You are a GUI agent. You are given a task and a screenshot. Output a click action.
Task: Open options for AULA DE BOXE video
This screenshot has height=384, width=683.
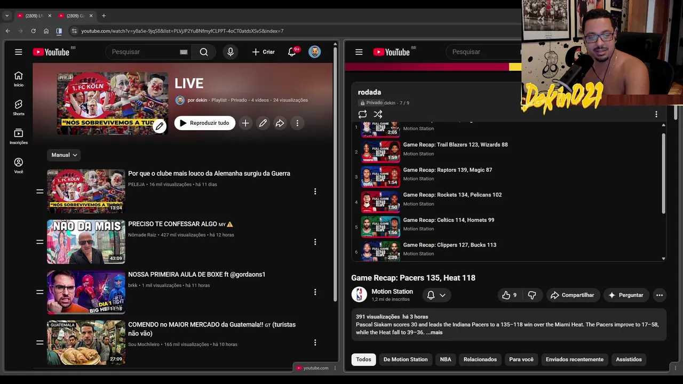pos(315,292)
